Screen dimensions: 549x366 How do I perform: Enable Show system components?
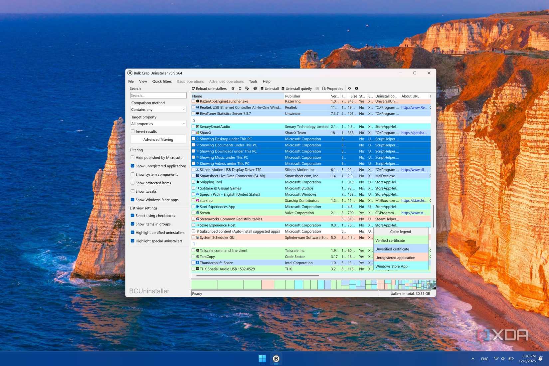[x=132, y=174]
